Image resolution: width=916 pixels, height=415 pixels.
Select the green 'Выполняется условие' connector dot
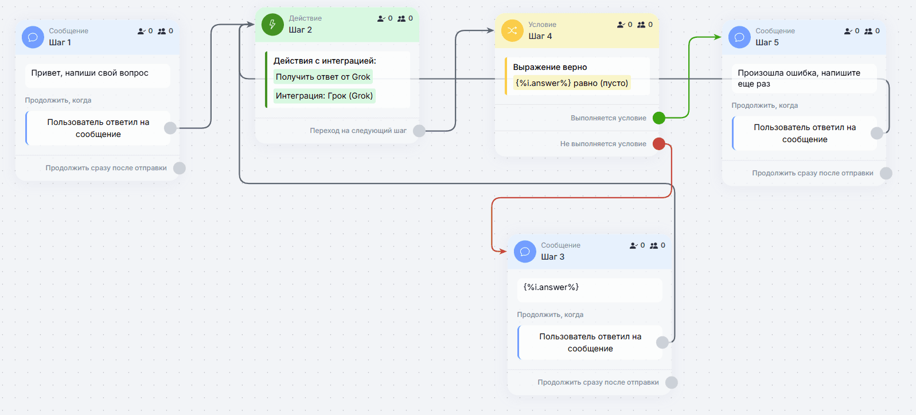(659, 118)
